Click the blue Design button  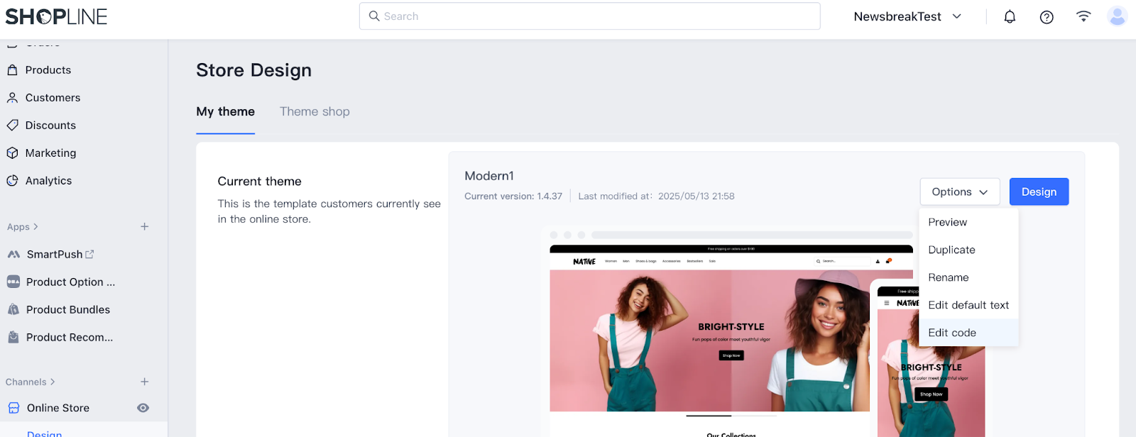tap(1039, 192)
